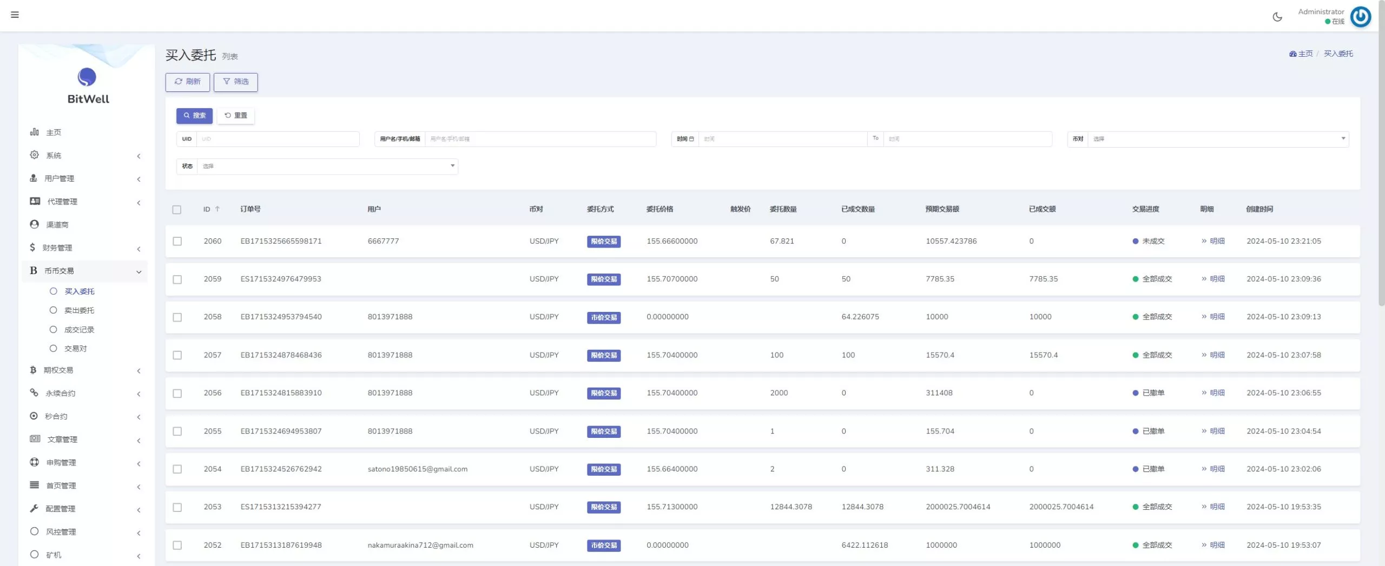The image size is (1385, 566).
Task: Open the 币对 pair select dropdown
Action: [x=1217, y=139]
